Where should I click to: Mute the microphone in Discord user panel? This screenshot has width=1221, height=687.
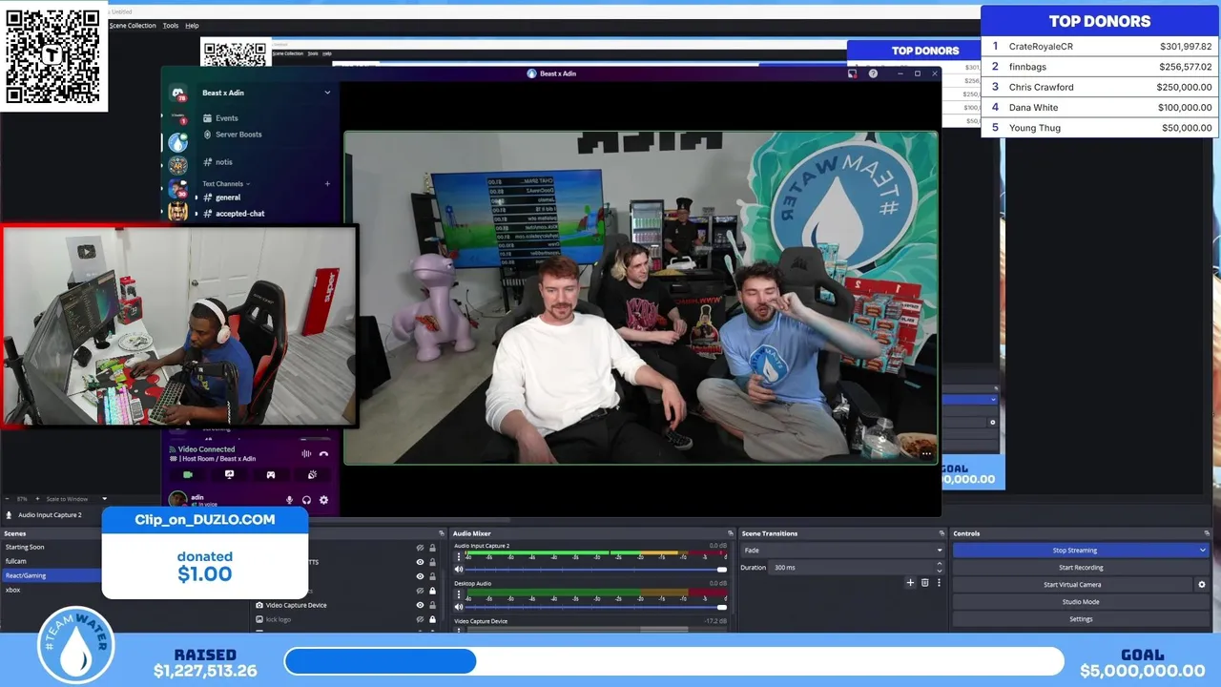290,500
